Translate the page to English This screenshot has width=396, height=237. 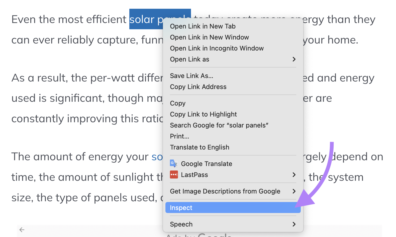(x=200, y=147)
